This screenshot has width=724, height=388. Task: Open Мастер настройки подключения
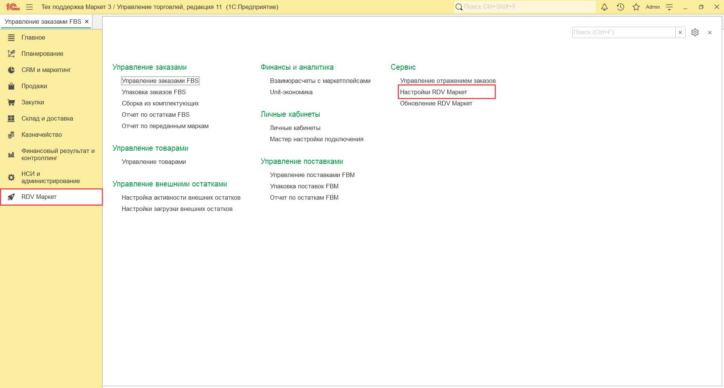[x=316, y=139]
